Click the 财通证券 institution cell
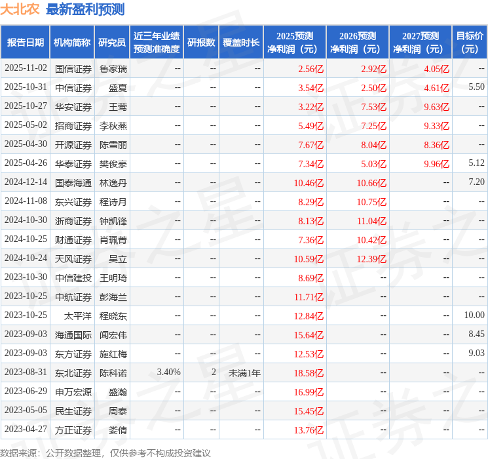Image resolution: width=488 pixels, height=459 pixels. coord(73,240)
